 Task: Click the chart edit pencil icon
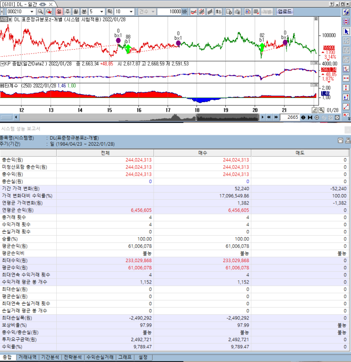(315, 110)
